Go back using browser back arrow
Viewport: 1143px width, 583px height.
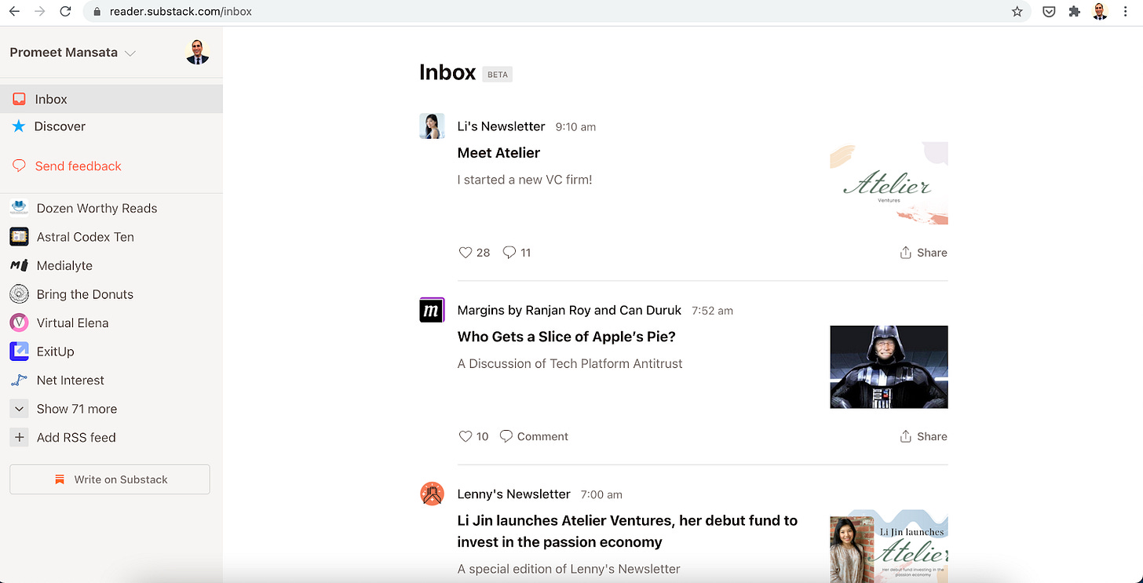tap(14, 12)
